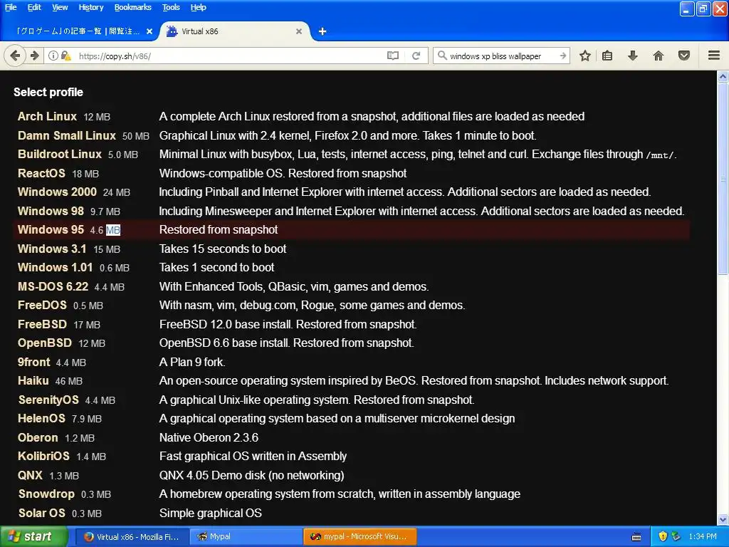Select the ReactOS profile

click(41, 173)
